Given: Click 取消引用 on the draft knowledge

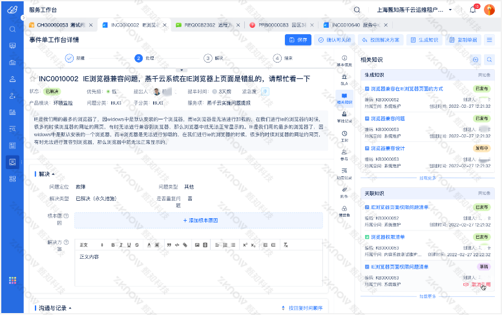Looking at the screenshot, I should (477, 284).
